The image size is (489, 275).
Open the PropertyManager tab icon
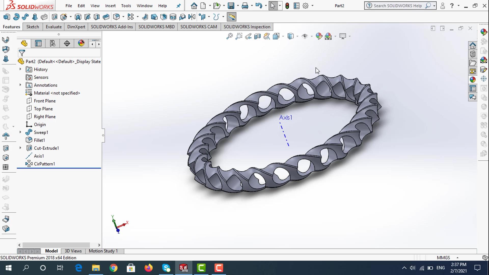[38, 44]
